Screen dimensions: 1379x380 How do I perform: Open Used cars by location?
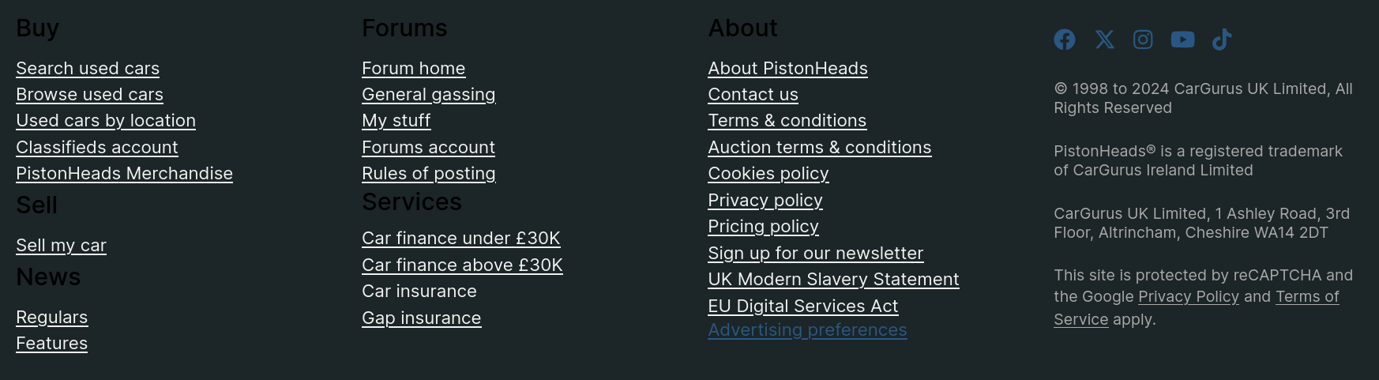pos(106,121)
